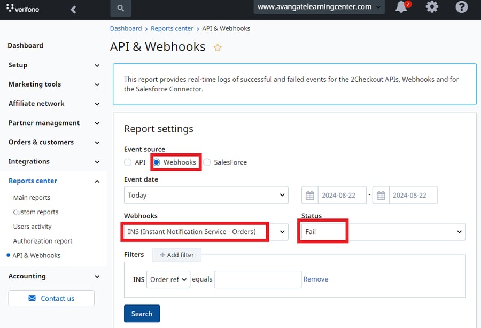Image resolution: width=481 pixels, height=328 pixels.
Task: Open the Event date Today dropdown
Action: 206,195
